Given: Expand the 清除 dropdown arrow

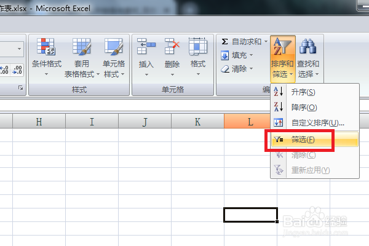Looking at the screenshot, I should (x=251, y=68).
